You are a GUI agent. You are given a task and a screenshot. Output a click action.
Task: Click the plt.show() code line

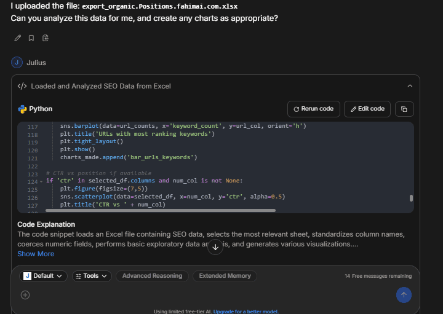[x=78, y=149]
